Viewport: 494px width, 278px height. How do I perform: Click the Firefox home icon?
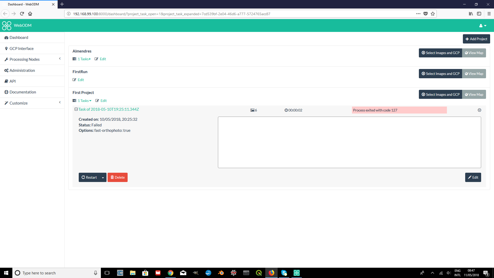coord(30,14)
